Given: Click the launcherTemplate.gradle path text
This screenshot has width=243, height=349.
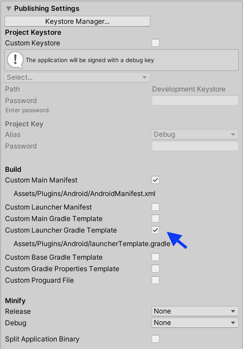Looking at the screenshot, I should 92,244.
